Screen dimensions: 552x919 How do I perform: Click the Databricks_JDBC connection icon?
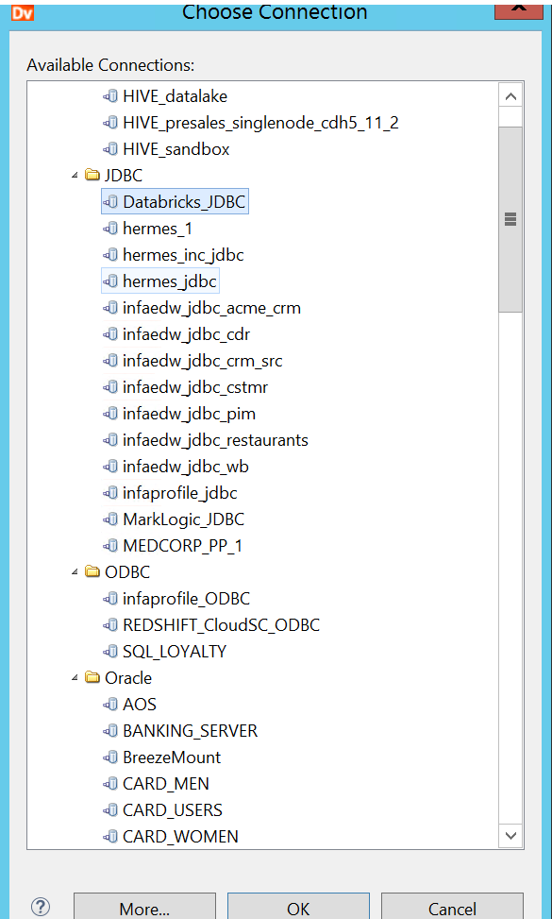110,201
